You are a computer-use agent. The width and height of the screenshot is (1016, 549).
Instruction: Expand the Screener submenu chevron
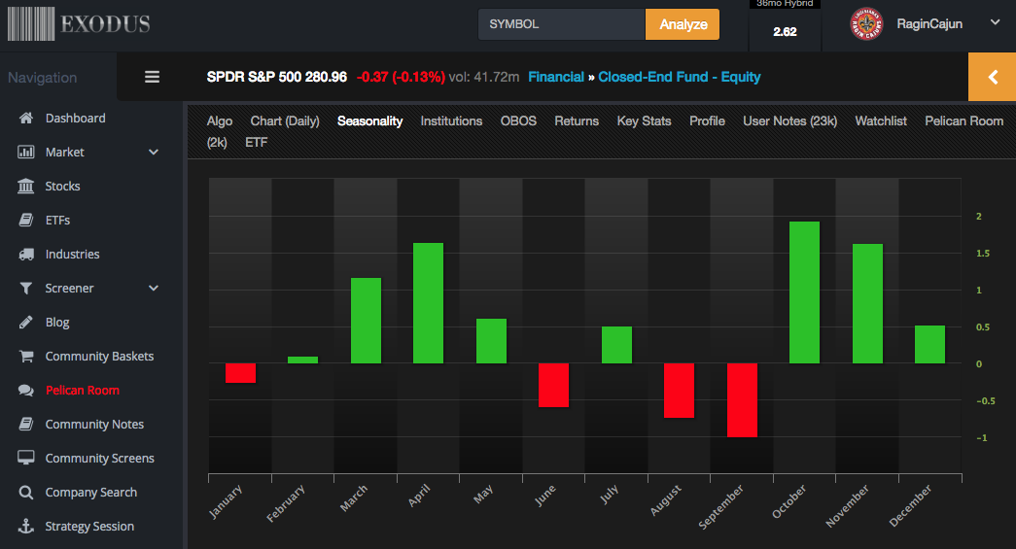coord(154,288)
